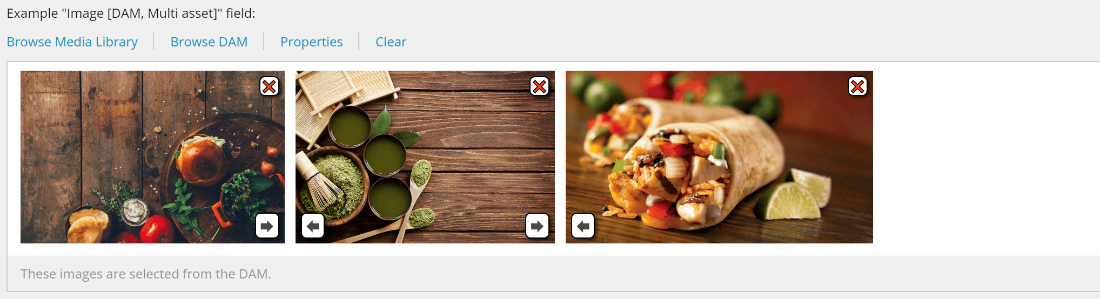Click the lime wedge in the burrito photo

click(790, 200)
